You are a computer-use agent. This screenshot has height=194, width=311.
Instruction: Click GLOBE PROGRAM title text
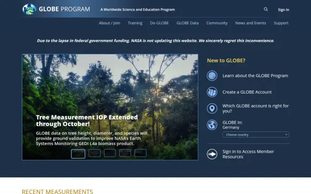pyautogui.click(x=64, y=9)
